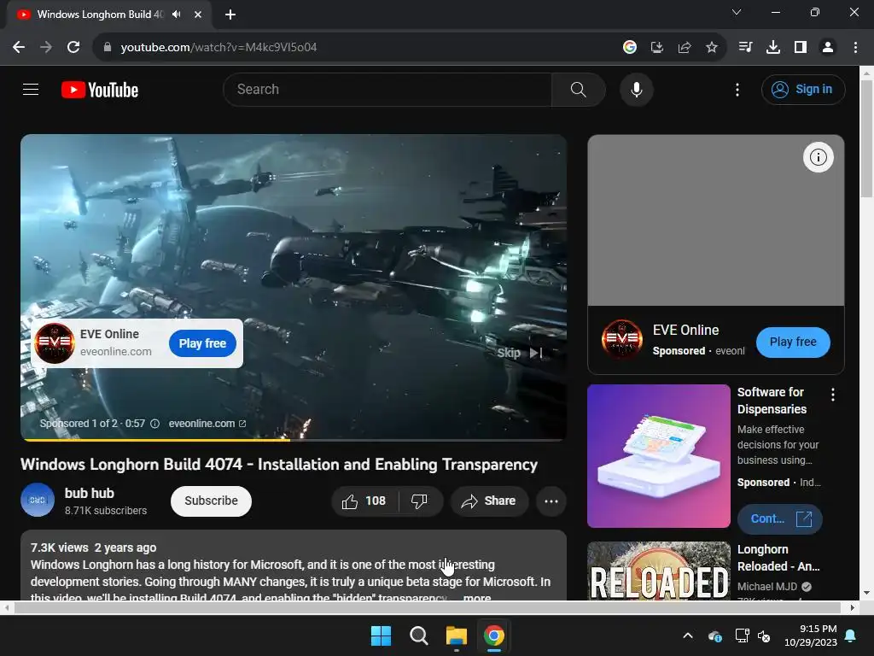Click ad info icon beside Sponsored timer
The height and width of the screenshot is (656, 874).
[x=155, y=424]
